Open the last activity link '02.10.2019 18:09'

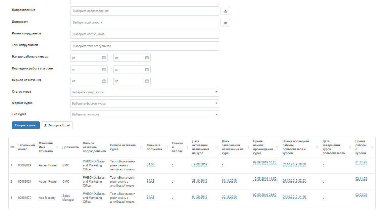pos(294,164)
